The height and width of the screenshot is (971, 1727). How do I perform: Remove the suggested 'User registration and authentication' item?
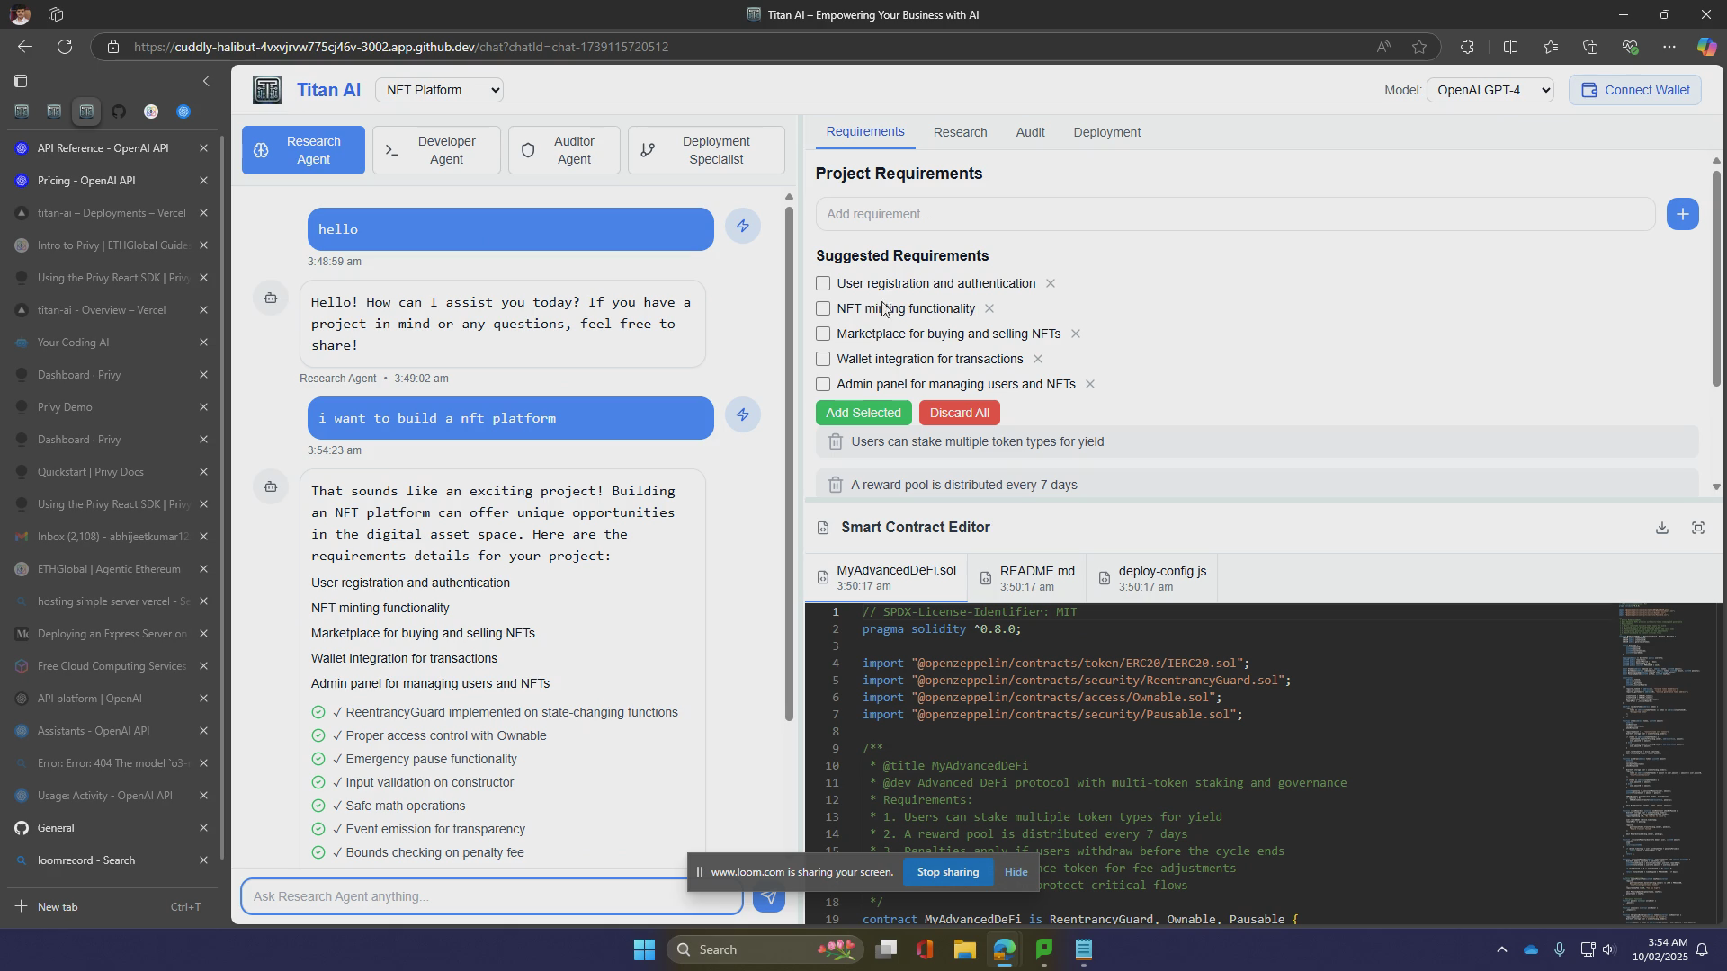(x=1050, y=283)
